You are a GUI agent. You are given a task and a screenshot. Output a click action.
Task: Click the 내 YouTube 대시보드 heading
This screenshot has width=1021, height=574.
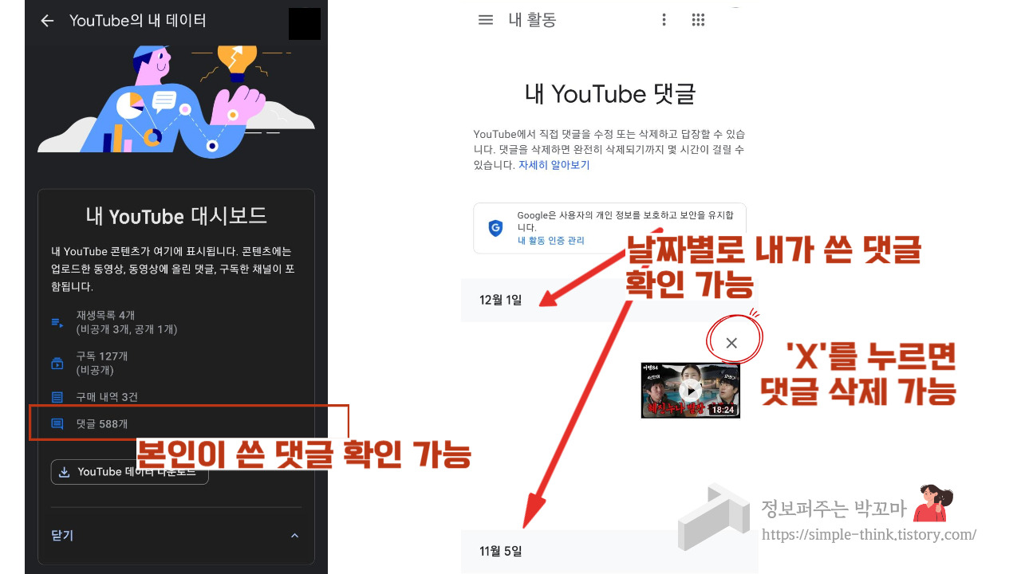tap(176, 216)
